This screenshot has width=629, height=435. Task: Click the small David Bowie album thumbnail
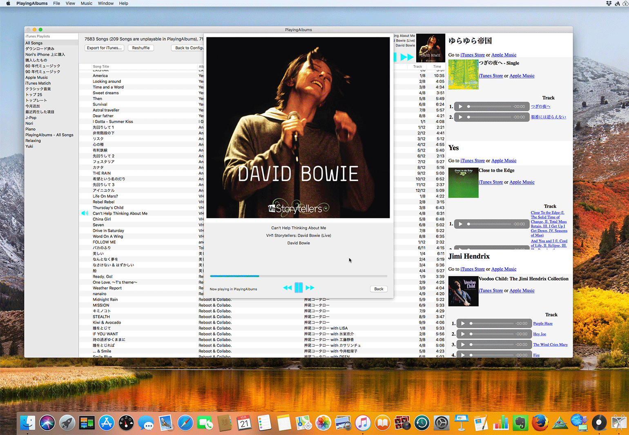430,48
